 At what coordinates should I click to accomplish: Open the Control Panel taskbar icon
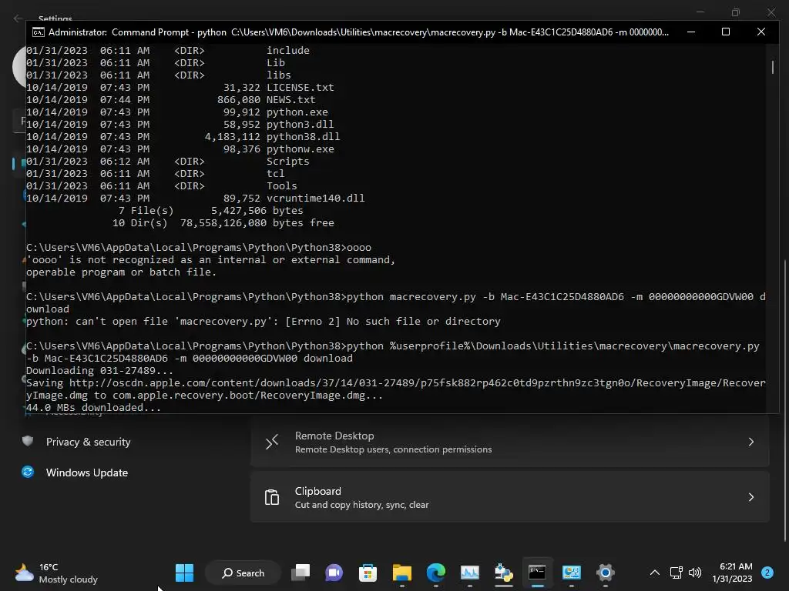pos(571,573)
